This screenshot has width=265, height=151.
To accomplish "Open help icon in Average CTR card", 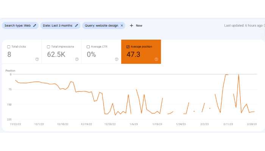I will (x=117, y=59).
